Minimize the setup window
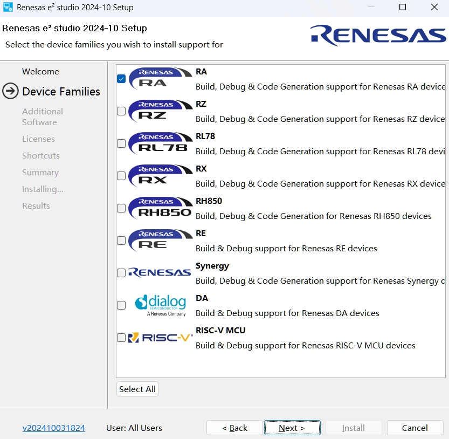This screenshot has height=439, width=449. (x=371, y=7)
